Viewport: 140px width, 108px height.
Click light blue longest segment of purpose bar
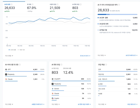point(124,14)
